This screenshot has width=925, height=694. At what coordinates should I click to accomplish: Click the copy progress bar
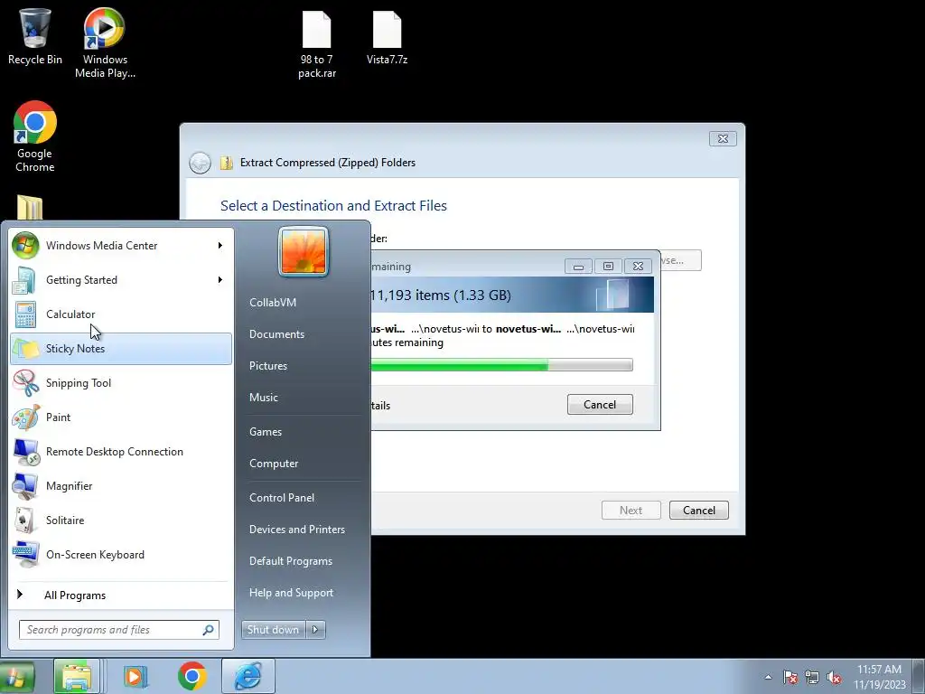pyautogui.click(x=502, y=365)
